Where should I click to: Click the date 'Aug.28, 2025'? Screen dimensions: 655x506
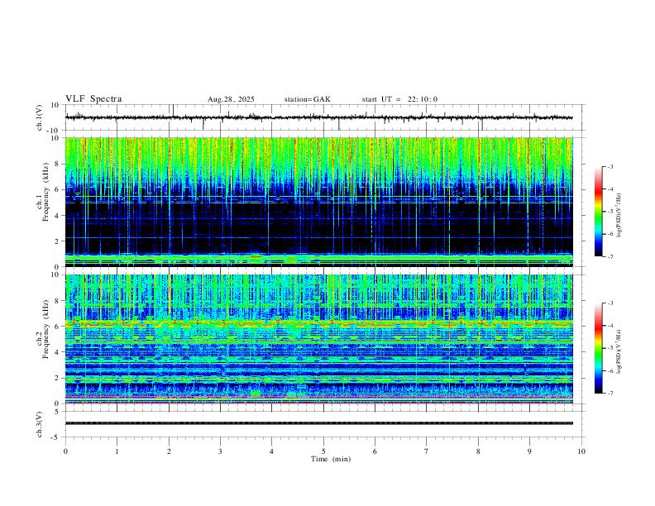tap(231, 99)
